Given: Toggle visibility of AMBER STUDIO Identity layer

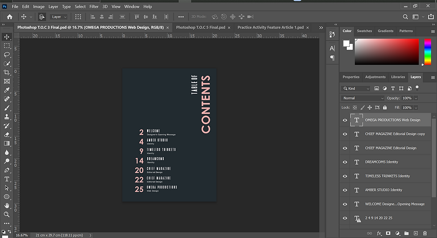Looking at the screenshot, I should click(x=345, y=190).
